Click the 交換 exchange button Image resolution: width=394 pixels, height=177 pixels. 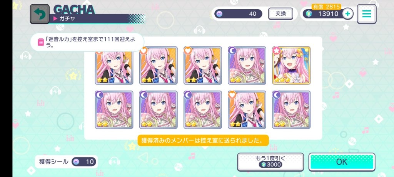point(280,13)
